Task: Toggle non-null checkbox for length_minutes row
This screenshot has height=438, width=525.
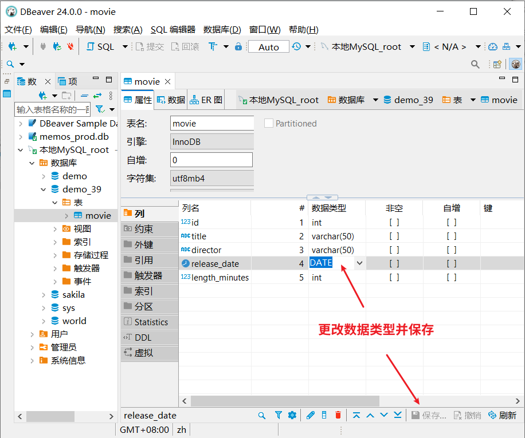Action: pyautogui.click(x=394, y=277)
